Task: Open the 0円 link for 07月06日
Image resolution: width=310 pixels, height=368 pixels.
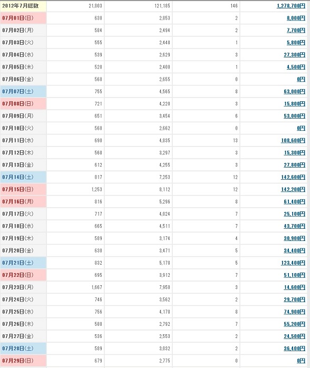Action: (x=301, y=79)
